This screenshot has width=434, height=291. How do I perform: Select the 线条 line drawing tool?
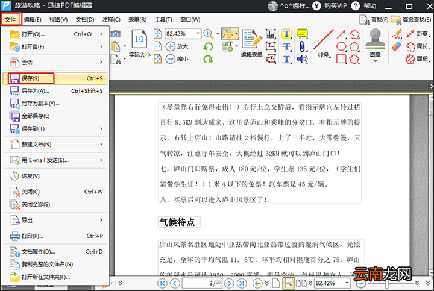(x=324, y=43)
